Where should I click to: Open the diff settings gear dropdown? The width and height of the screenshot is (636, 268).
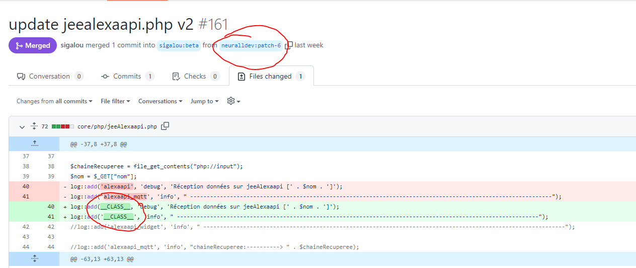(233, 101)
